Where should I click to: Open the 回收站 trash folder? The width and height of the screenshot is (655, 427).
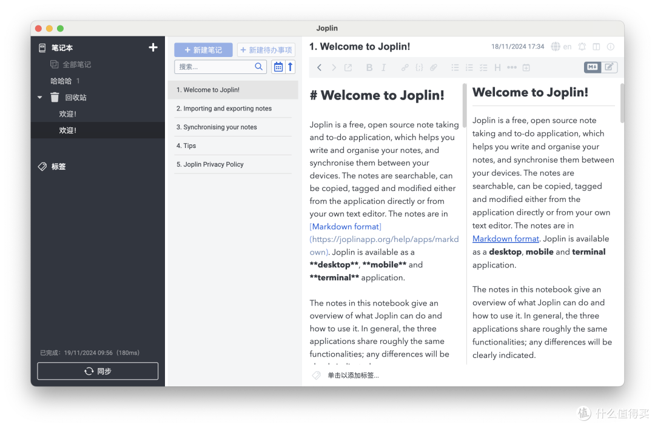pos(76,98)
